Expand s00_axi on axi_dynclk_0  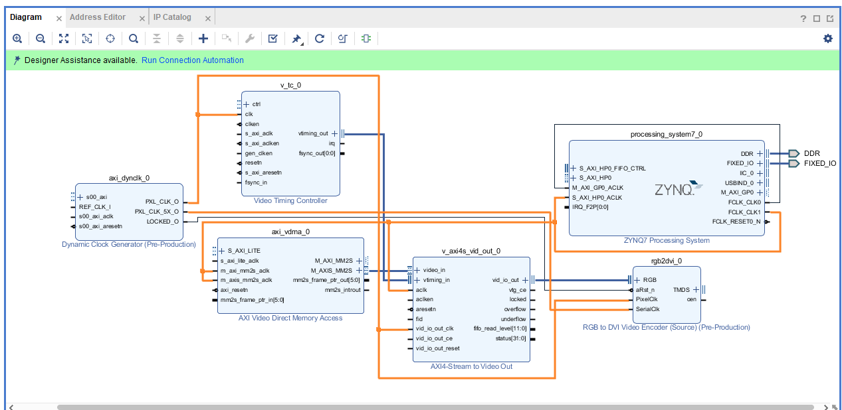point(80,197)
